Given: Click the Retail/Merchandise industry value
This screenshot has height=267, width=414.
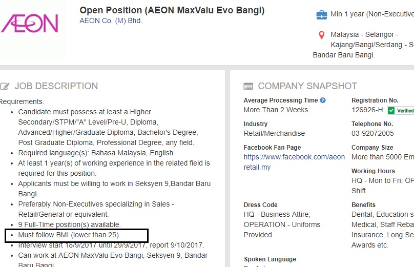Looking at the screenshot, I should (274, 133).
